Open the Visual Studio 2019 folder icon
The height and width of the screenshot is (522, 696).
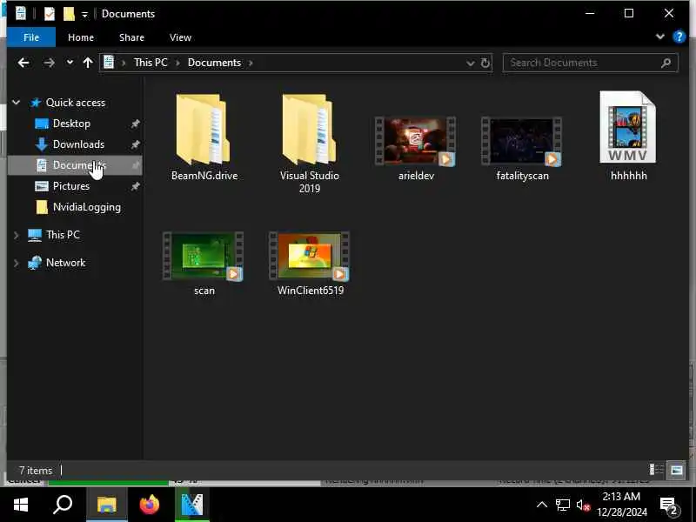pyautogui.click(x=309, y=130)
